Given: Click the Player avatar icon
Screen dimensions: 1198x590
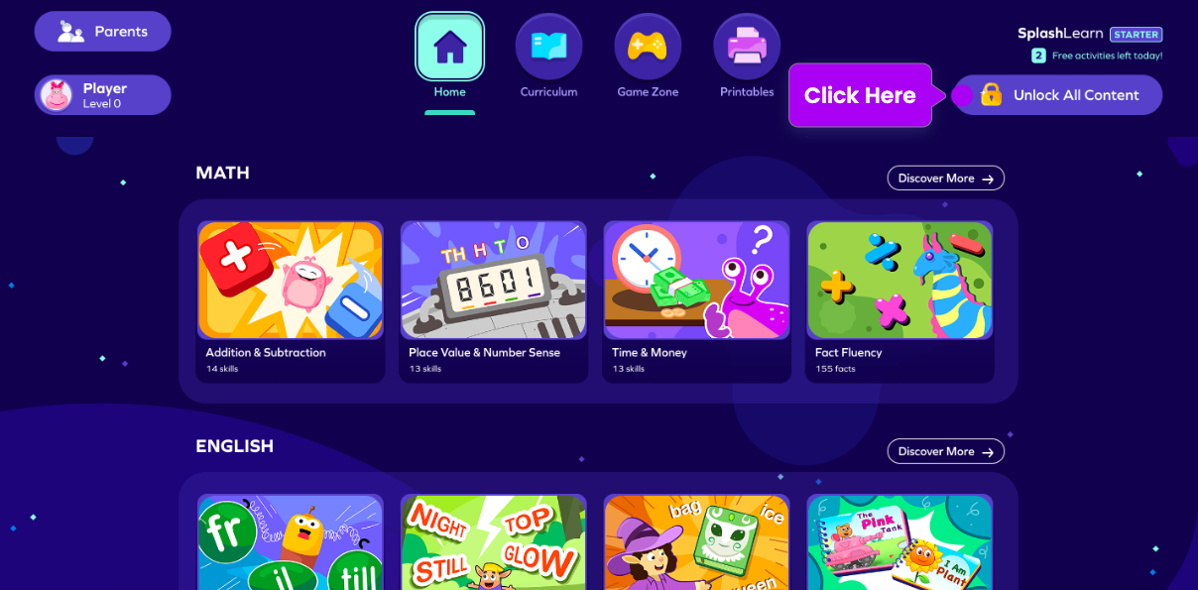Looking at the screenshot, I should pos(57,95).
